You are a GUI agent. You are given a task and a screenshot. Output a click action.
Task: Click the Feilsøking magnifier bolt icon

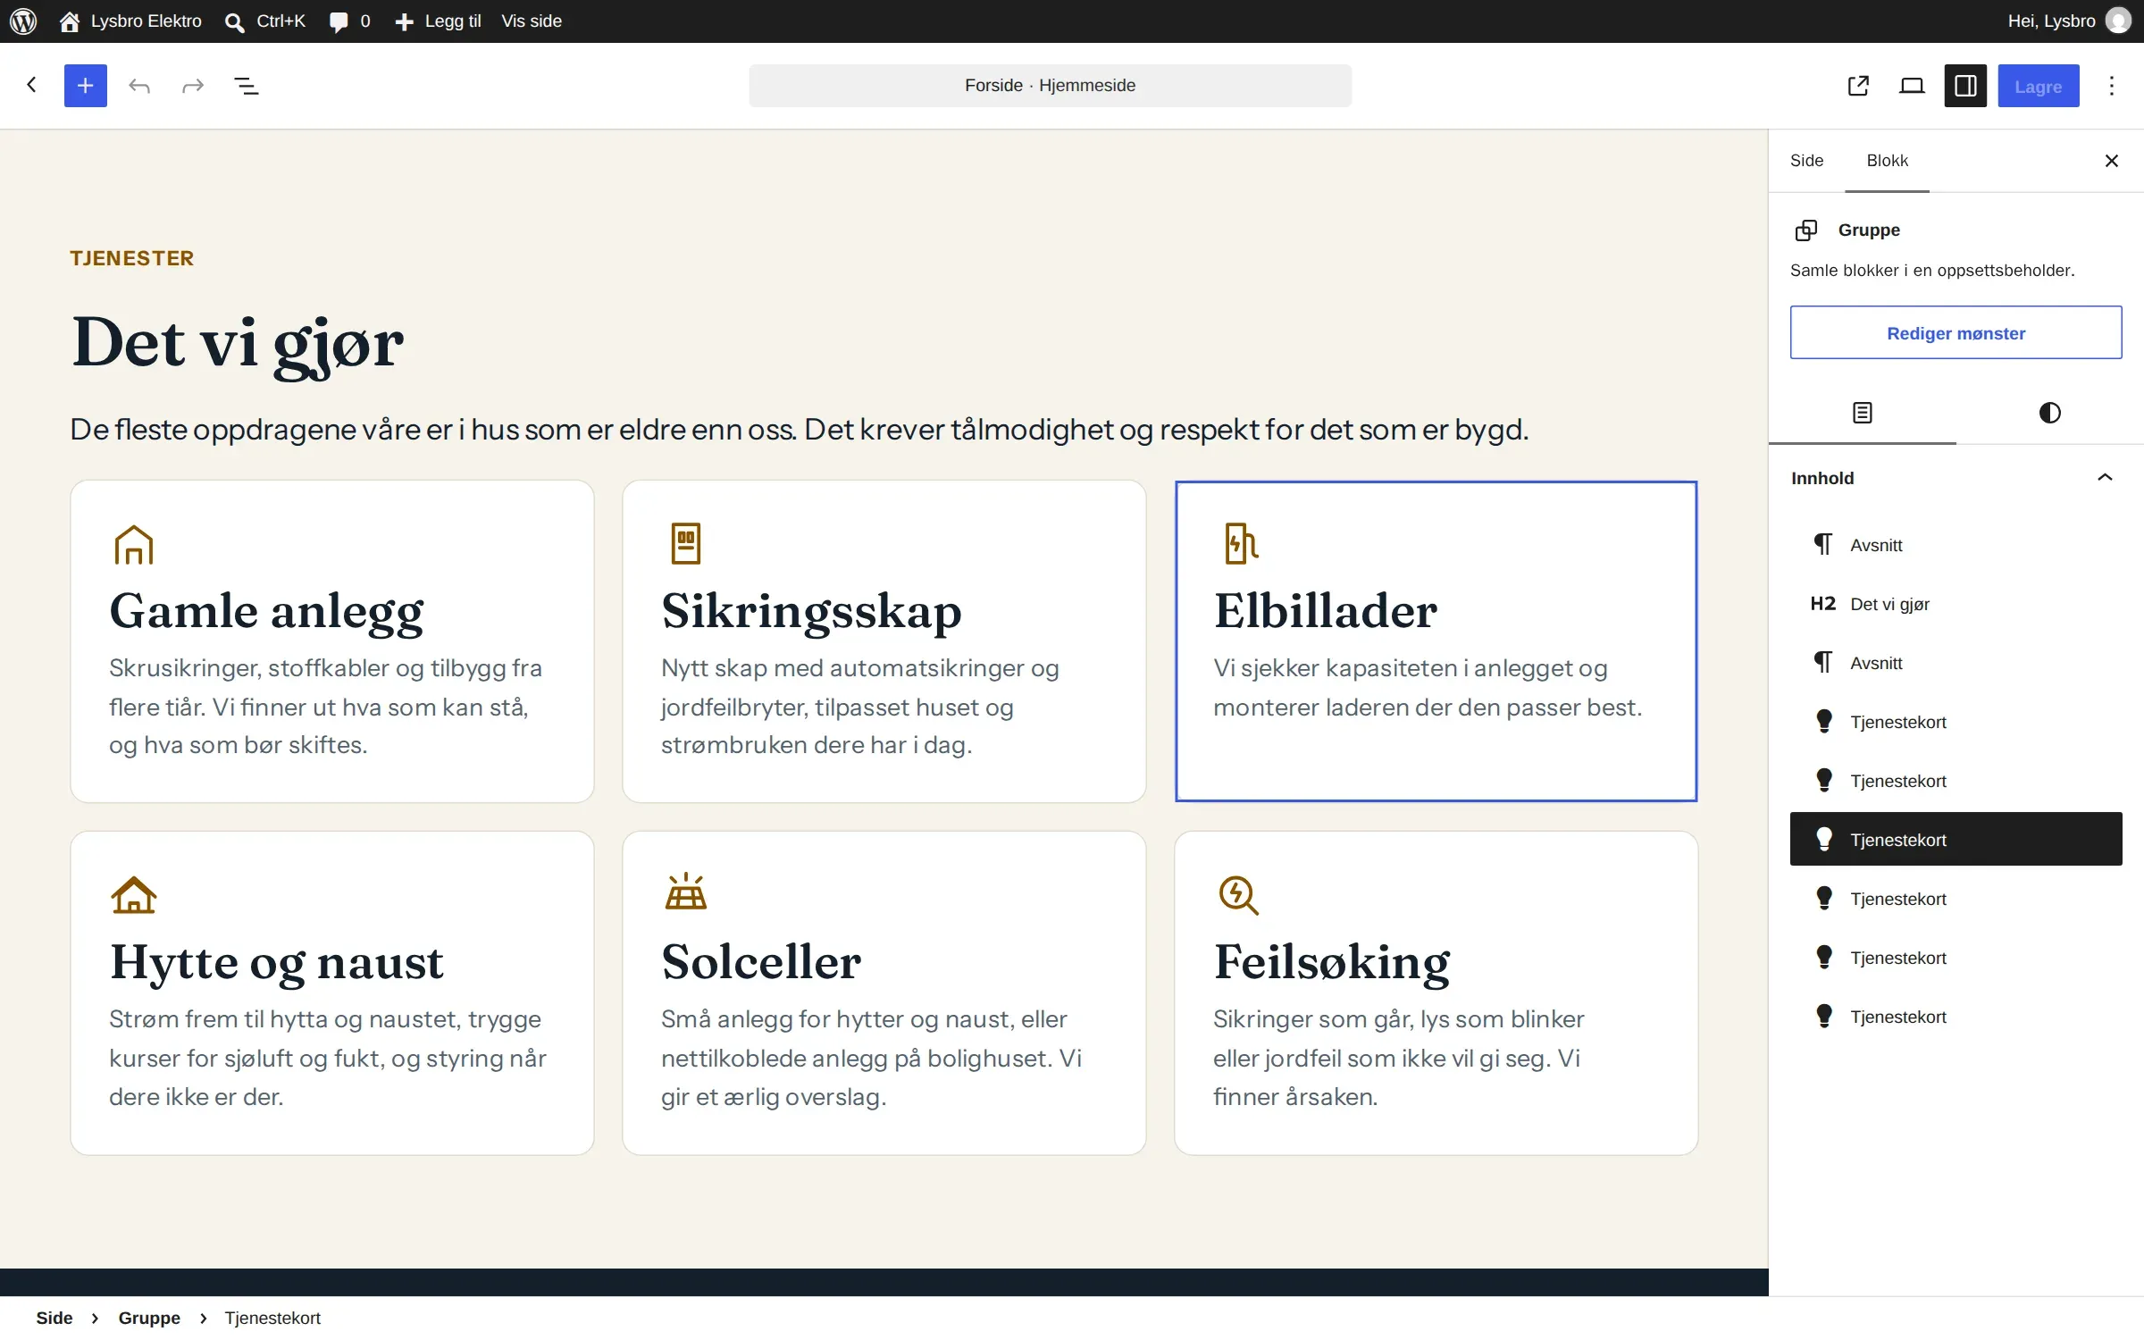click(1239, 895)
